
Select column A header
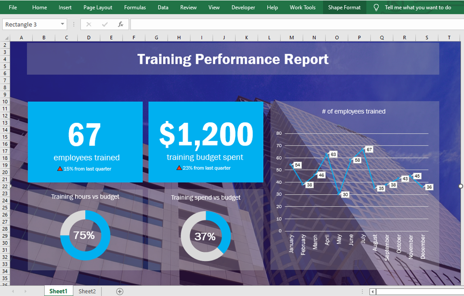pyautogui.click(x=21, y=38)
